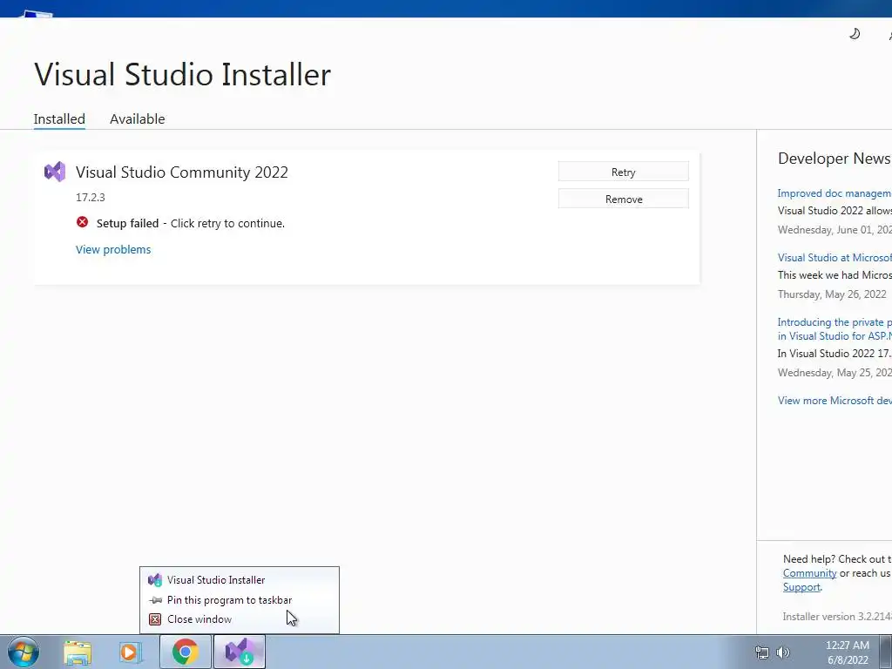The image size is (892, 669).
Task: Click the Remove button
Action: 624,199
